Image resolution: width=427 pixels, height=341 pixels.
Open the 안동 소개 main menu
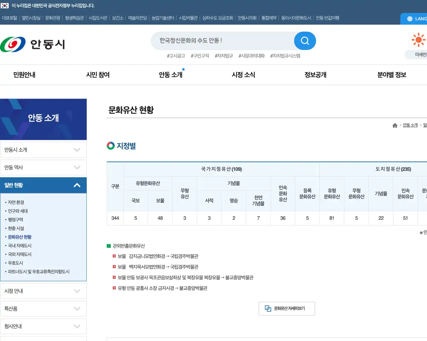pyautogui.click(x=170, y=75)
